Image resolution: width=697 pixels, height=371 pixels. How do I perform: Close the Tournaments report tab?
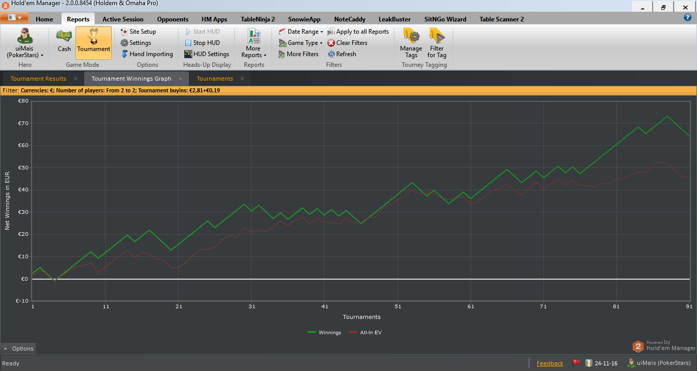click(242, 79)
